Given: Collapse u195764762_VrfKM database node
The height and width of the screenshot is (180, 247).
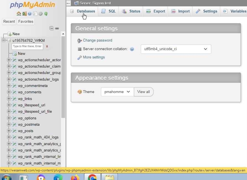Looking at the screenshot, I should click(x=4, y=40).
